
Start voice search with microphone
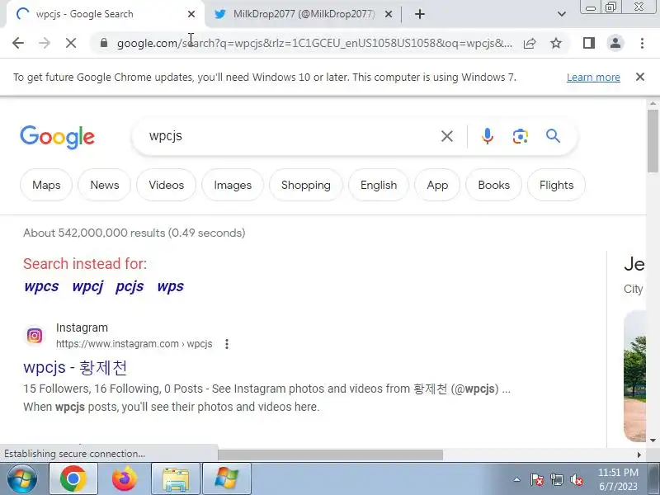[488, 136]
